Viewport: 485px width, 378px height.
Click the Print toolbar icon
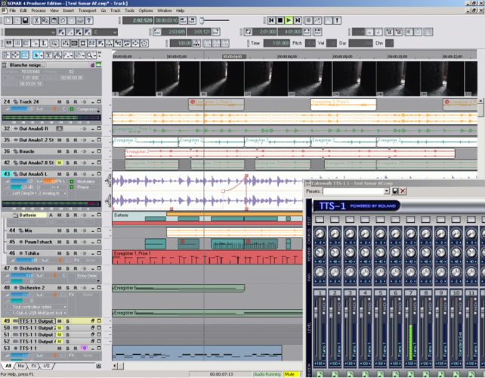click(80, 20)
